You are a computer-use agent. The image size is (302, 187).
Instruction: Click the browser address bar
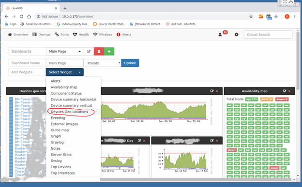[144, 16]
